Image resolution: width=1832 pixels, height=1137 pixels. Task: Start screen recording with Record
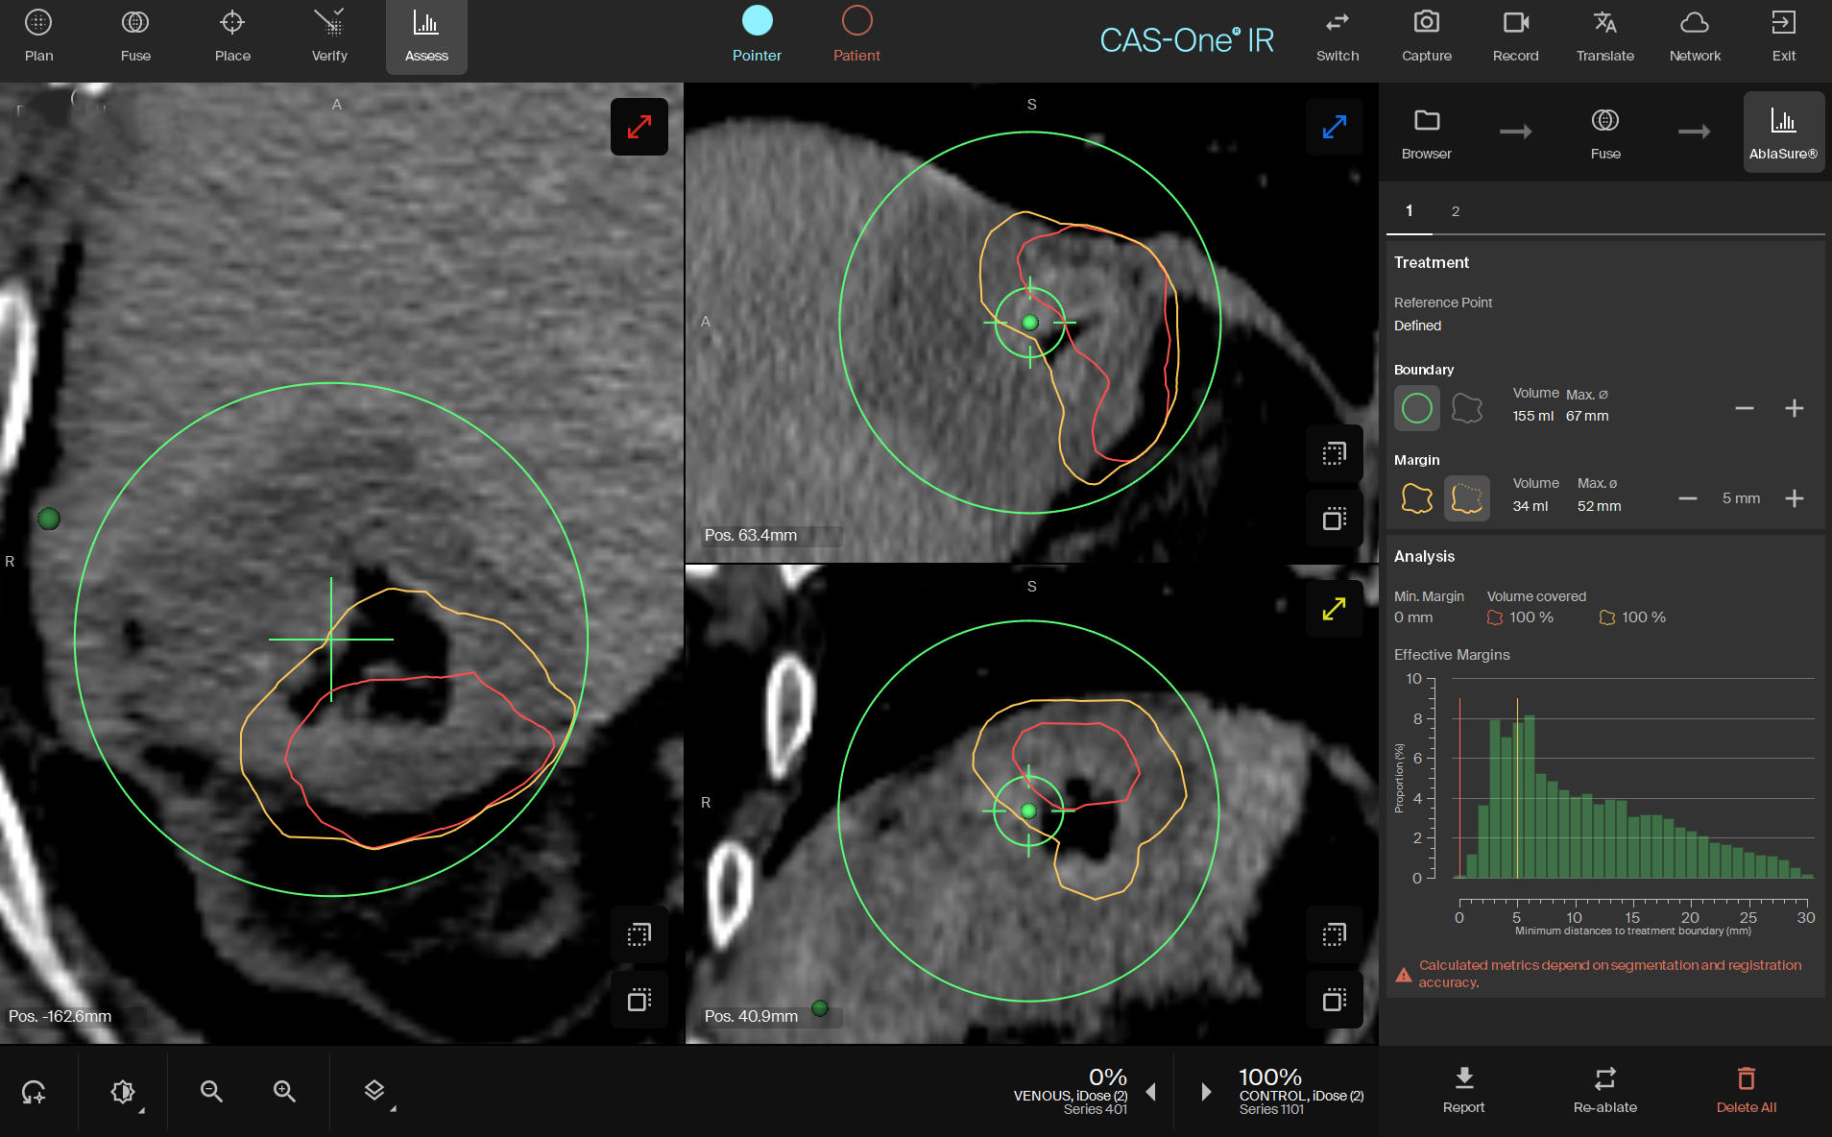(1515, 36)
